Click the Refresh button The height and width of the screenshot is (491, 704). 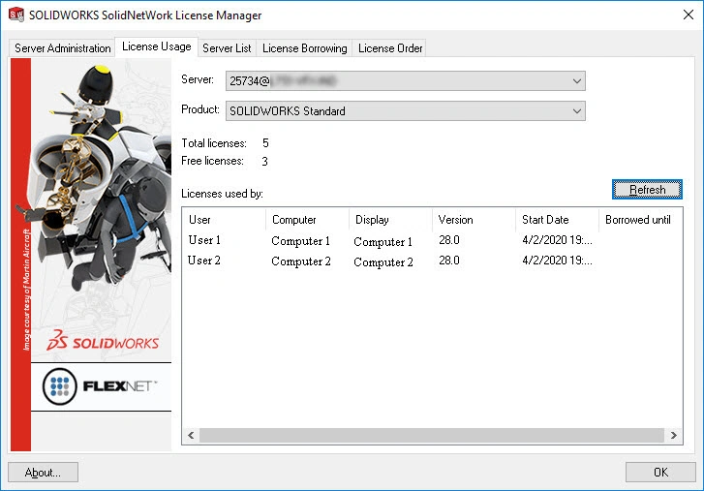click(647, 190)
